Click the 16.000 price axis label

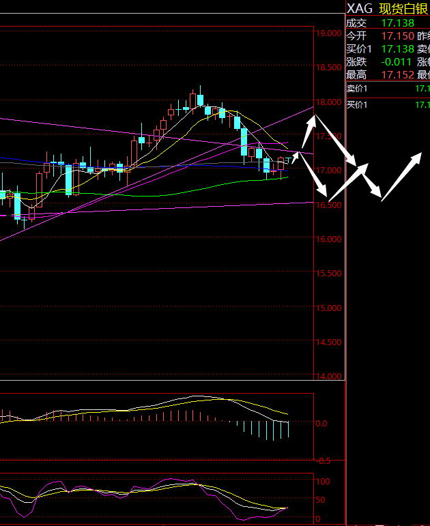coord(328,239)
